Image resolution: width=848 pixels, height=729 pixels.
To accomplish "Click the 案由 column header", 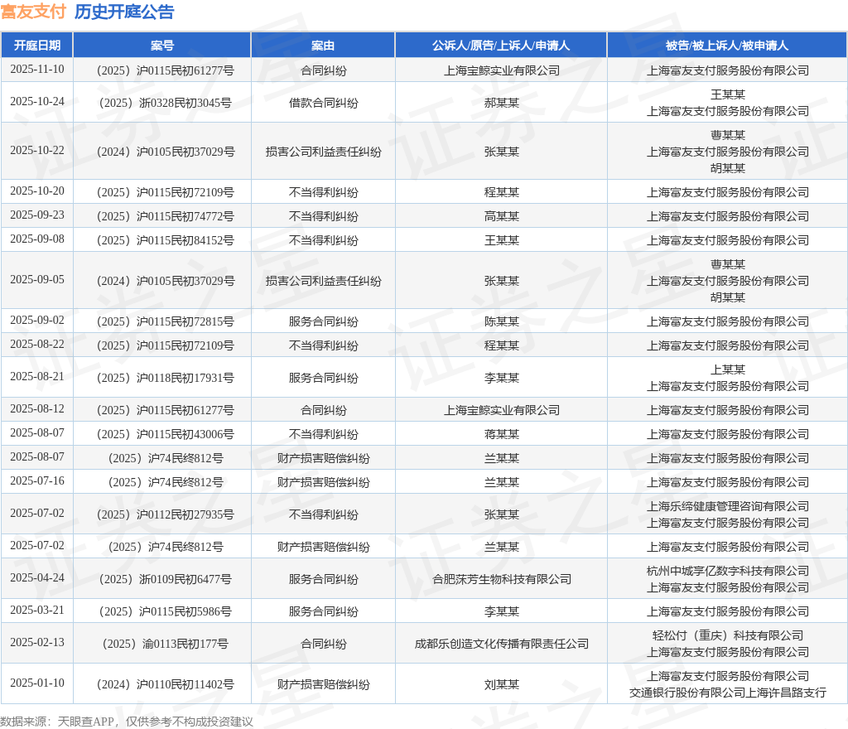I will tap(323, 46).
